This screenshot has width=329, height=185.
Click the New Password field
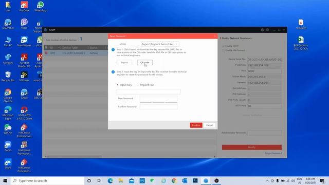coord(158,98)
